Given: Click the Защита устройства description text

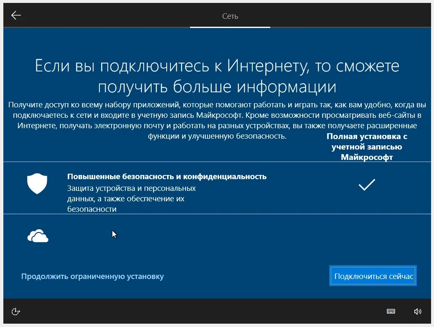Looking at the screenshot, I should coord(132,199).
